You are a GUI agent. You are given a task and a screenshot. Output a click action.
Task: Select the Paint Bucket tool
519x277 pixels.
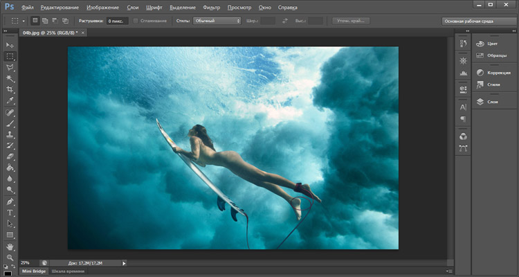10,168
